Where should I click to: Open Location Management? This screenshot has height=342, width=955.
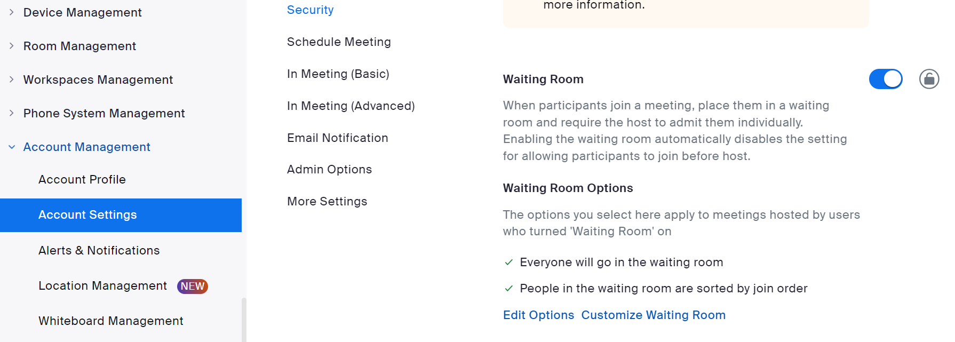[x=102, y=285]
